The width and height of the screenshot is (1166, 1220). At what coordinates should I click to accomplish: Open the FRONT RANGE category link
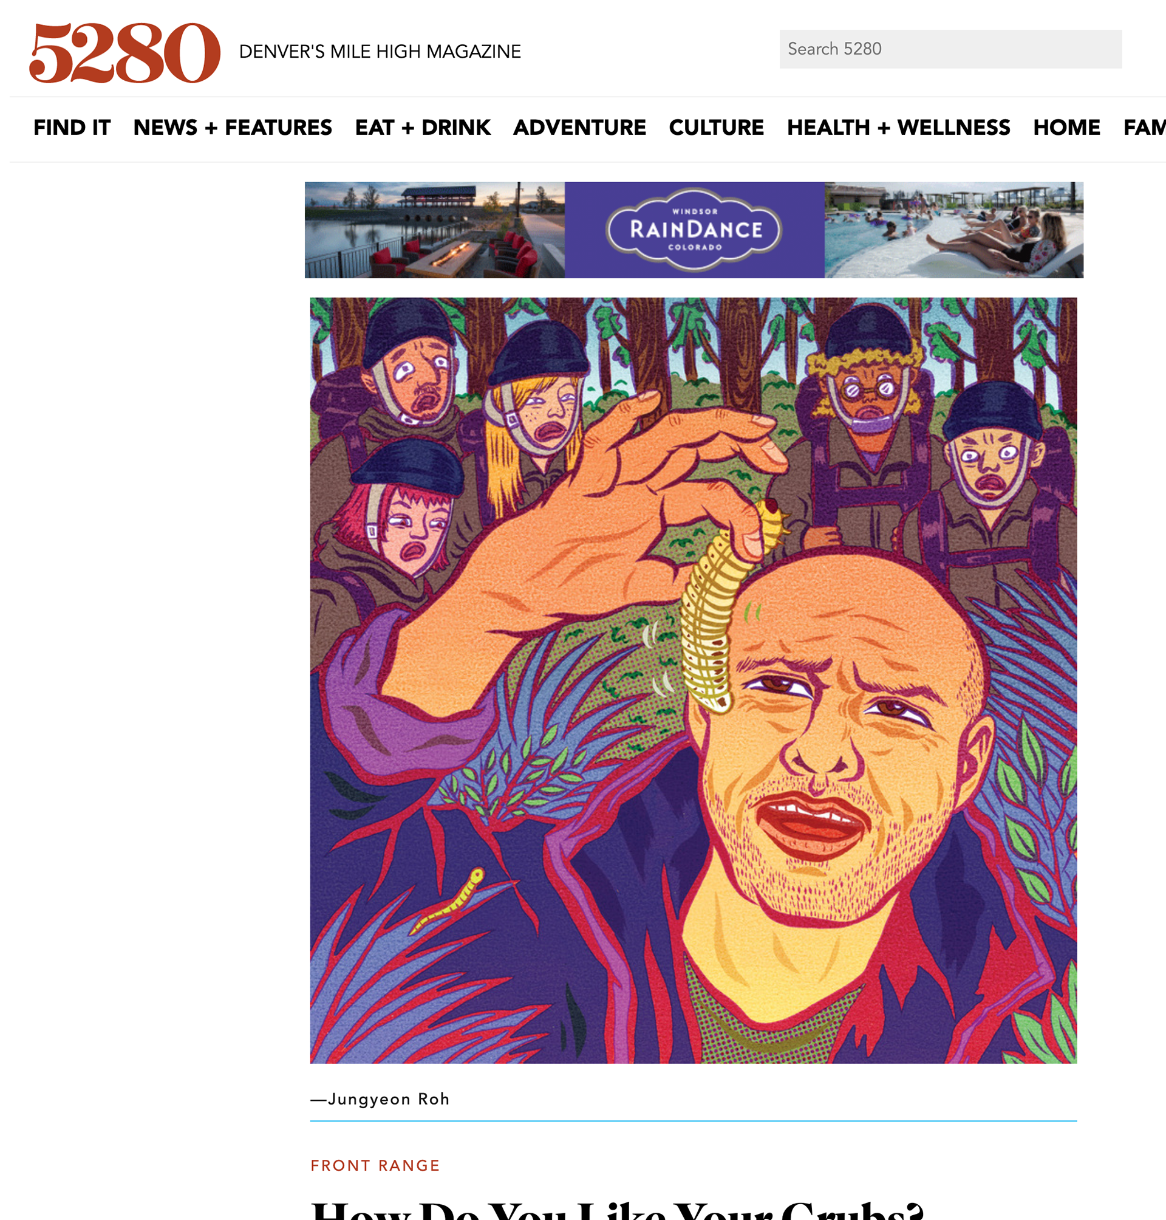coord(375,1165)
